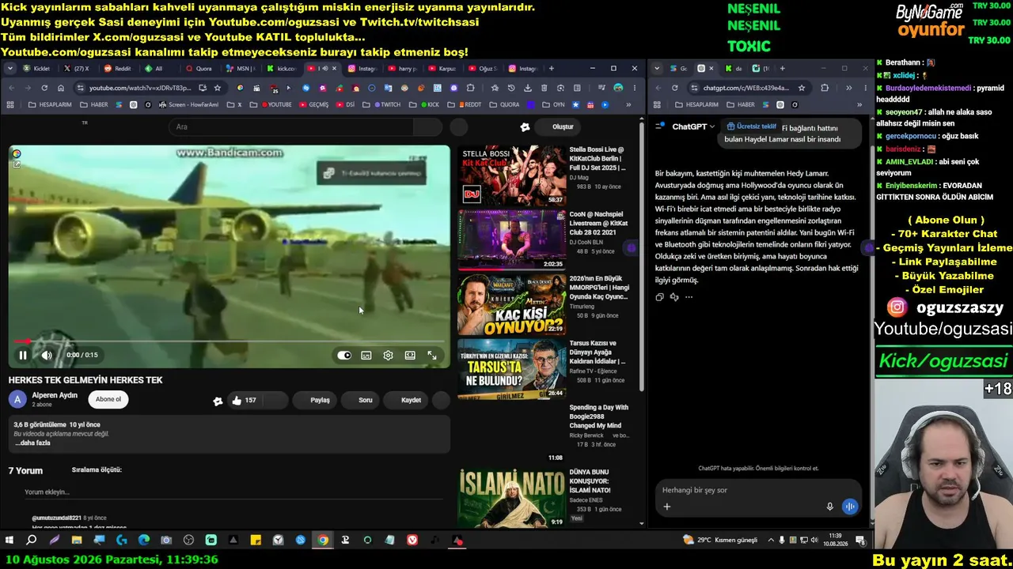This screenshot has width=1013, height=569.
Task: Open new tab in the YouTube browser window
Action: coord(552,69)
